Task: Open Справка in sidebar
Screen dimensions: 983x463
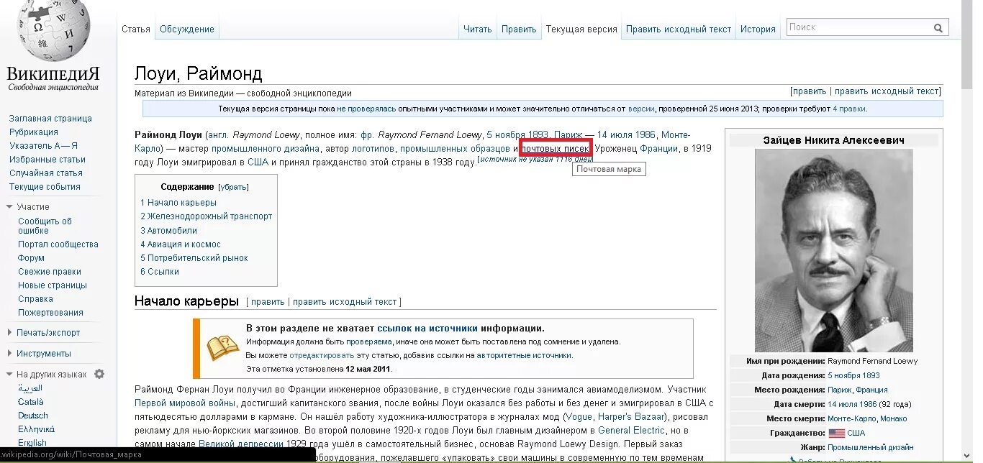Action: 36,299
